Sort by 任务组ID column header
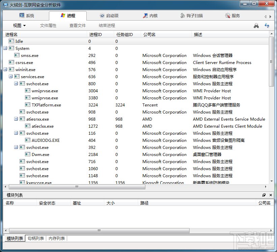The width and height of the screenshot is (277, 252). (128, 35)
